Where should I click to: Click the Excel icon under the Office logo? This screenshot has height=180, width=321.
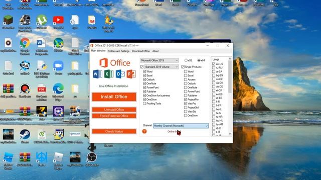coord(109,74)
